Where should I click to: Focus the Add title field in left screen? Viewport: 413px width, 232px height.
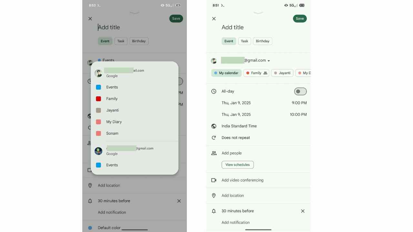tap(109, 27)
